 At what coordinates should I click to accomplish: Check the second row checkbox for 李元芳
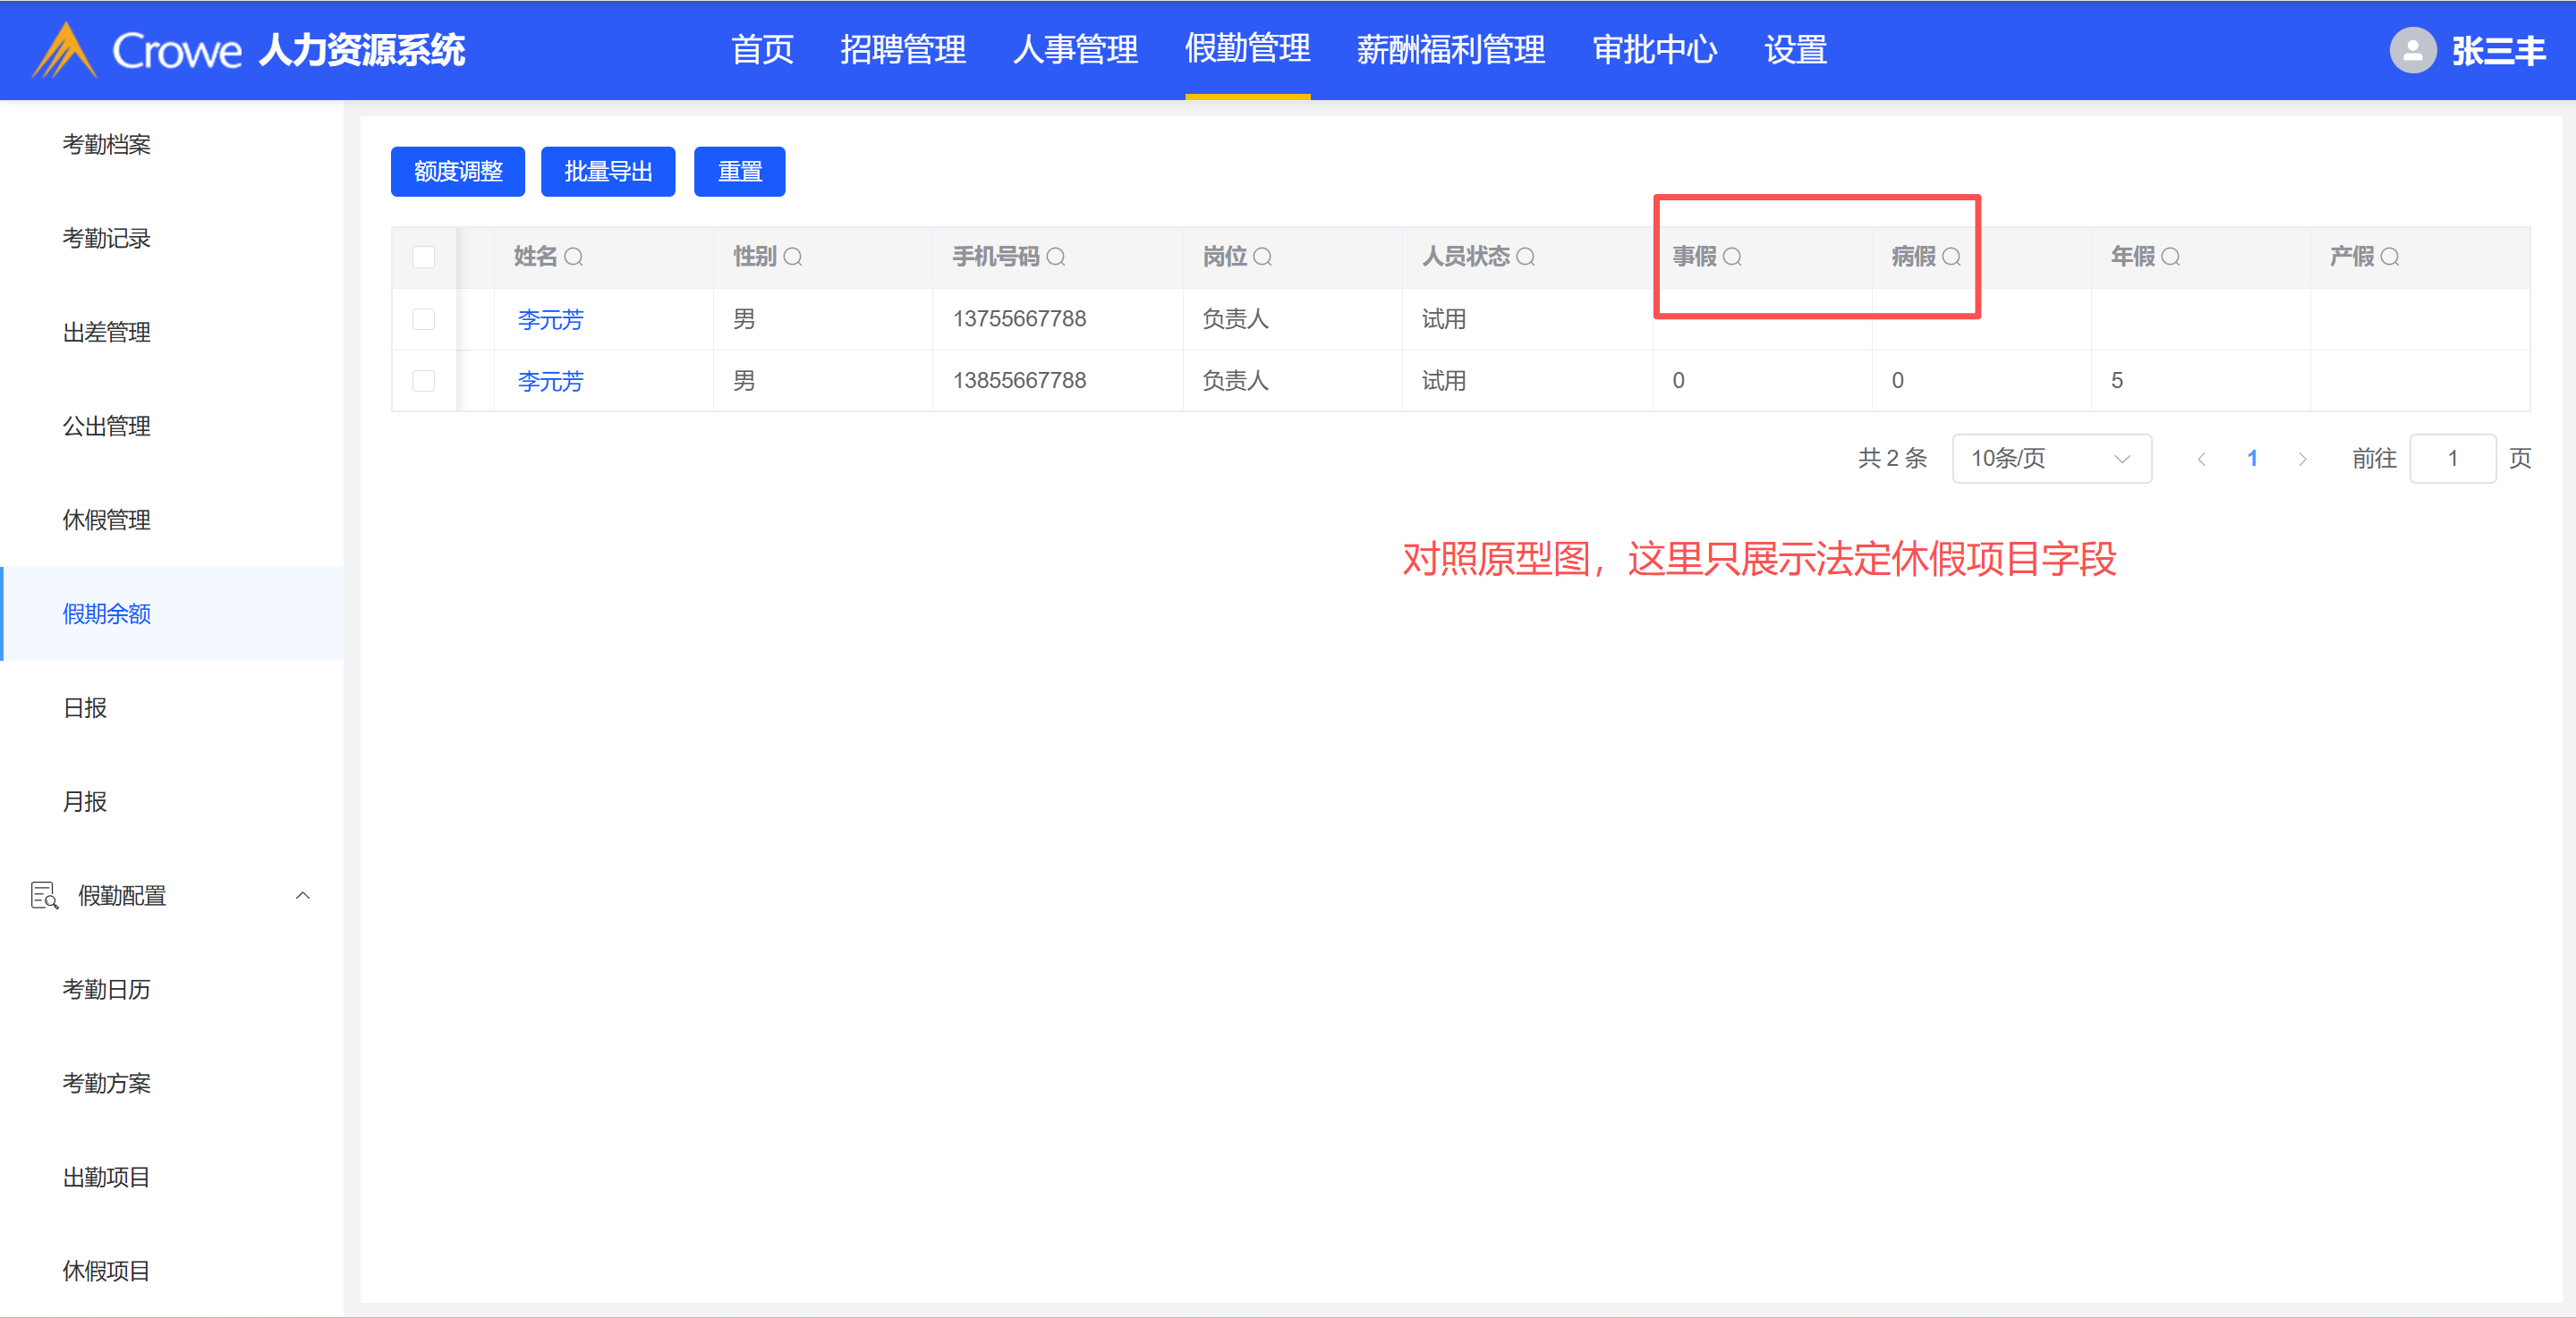coord(424,381)
